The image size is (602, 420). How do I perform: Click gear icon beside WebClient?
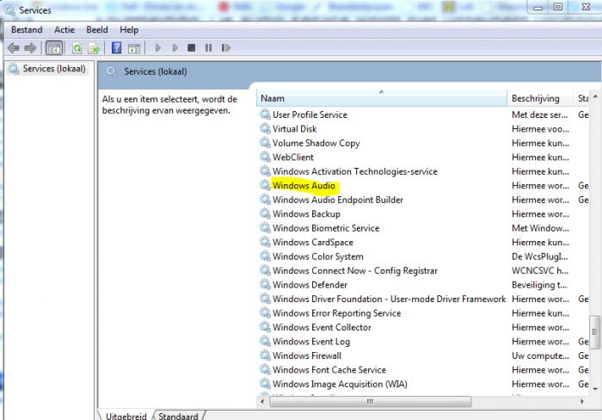pos(265,157)
